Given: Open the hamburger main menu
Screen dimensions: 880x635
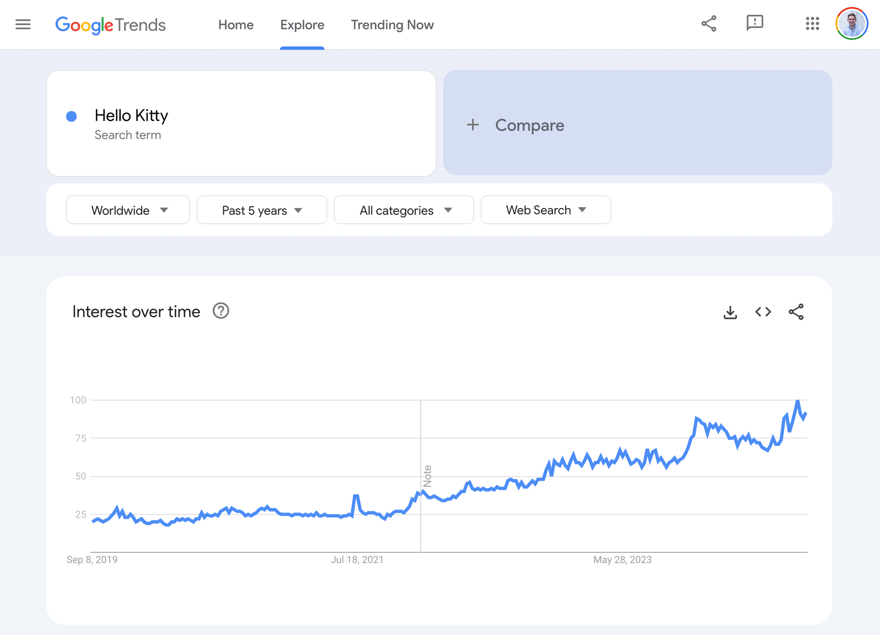Looking at the screenshot, I should click(23, 25).
